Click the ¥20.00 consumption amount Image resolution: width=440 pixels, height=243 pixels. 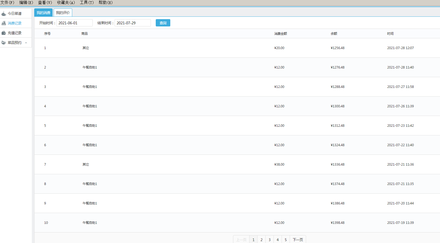point(279,48)
